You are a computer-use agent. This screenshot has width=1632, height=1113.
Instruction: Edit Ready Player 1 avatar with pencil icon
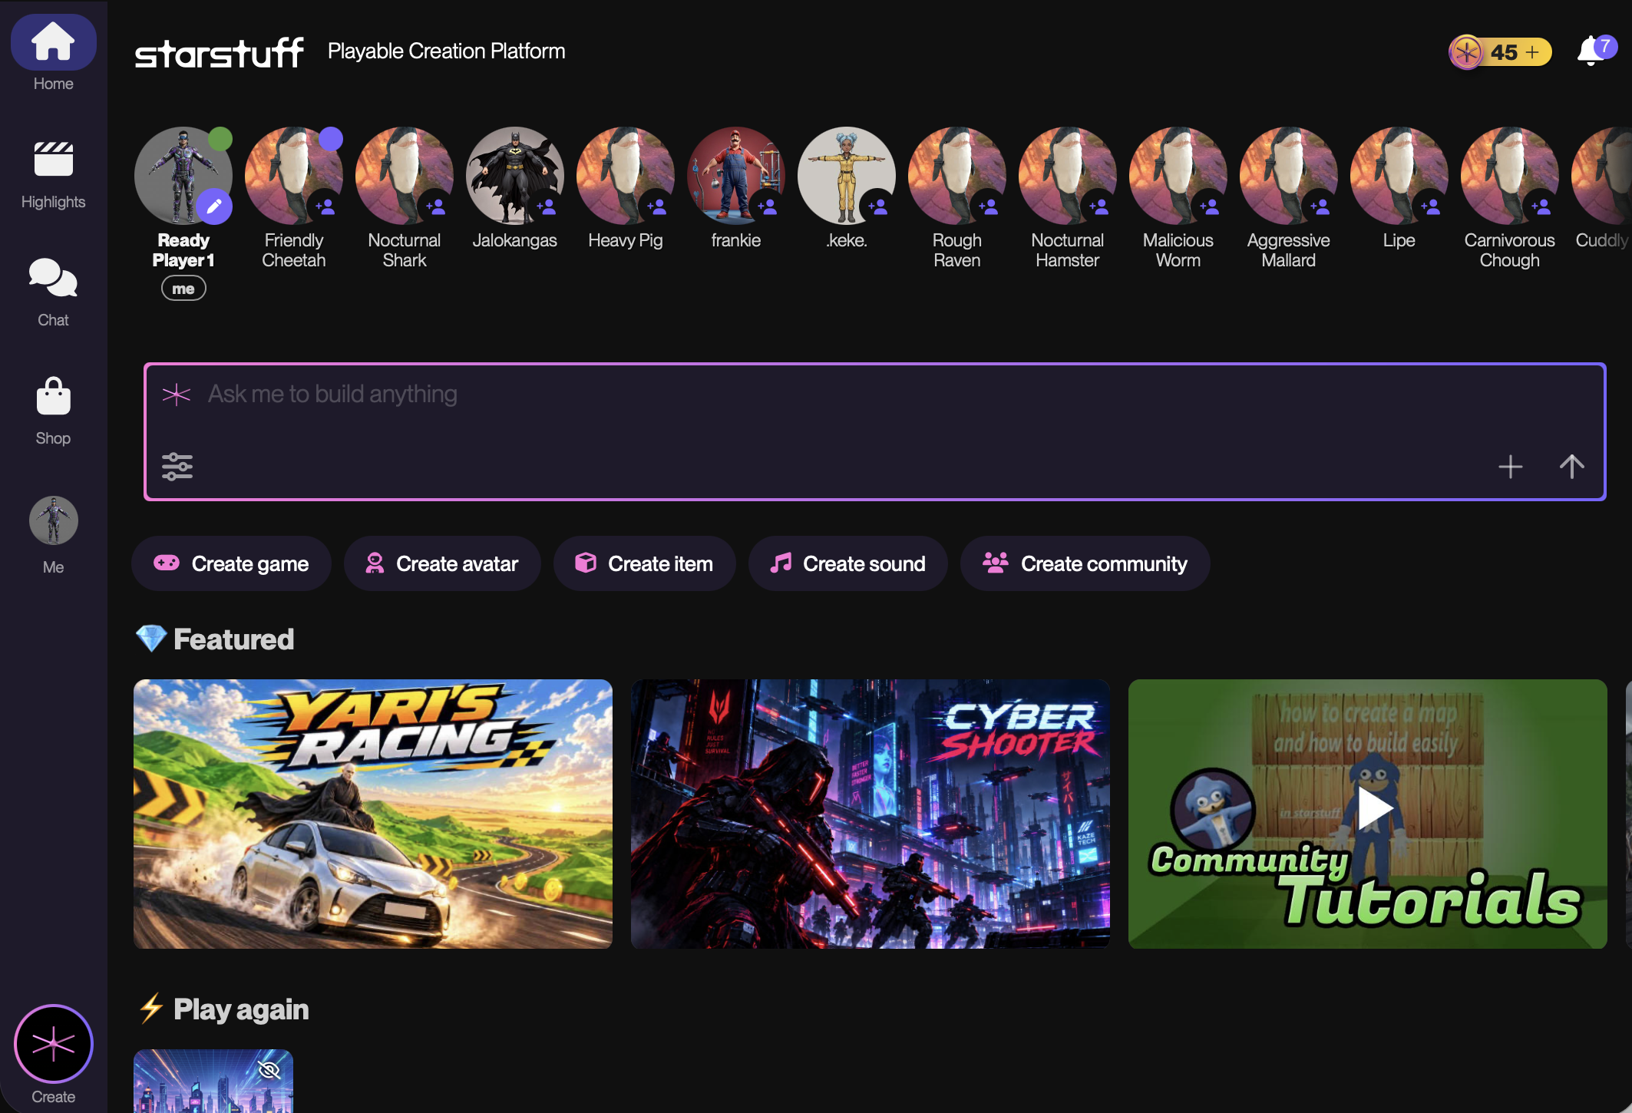coord(214,206)
